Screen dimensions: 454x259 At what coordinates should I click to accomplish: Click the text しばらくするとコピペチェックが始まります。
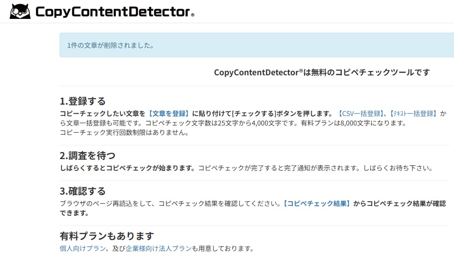click(x=128, y=168)
